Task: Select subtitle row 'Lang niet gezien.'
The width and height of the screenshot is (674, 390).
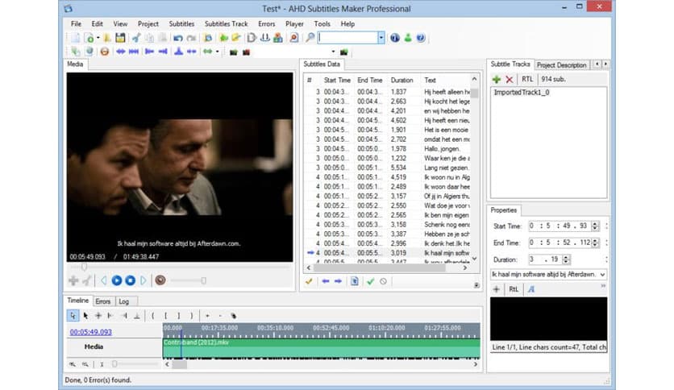Action: coord(387,168)
